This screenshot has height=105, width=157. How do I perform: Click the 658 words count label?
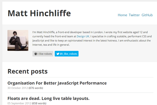click(x=39, y=103)
